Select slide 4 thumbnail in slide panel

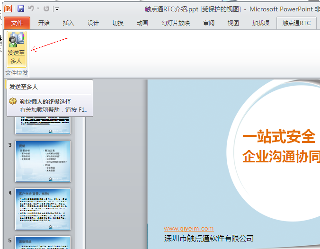click(43, 209)
